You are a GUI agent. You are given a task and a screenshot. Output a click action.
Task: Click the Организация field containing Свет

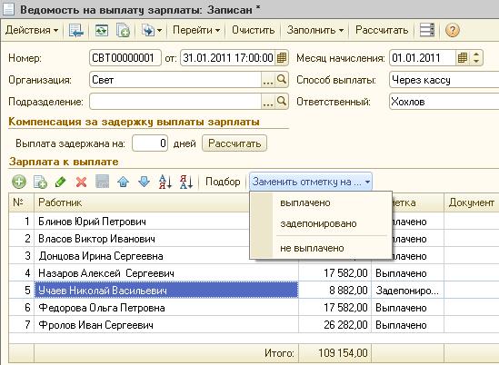point(175,80)
